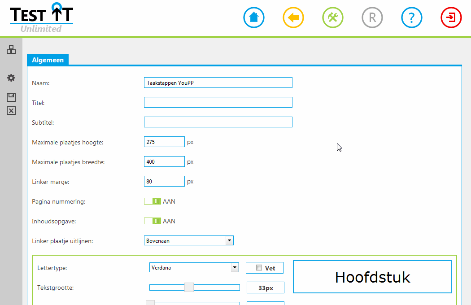Click the Titel input field
471x305 pixels.
(x=218, y=103)
